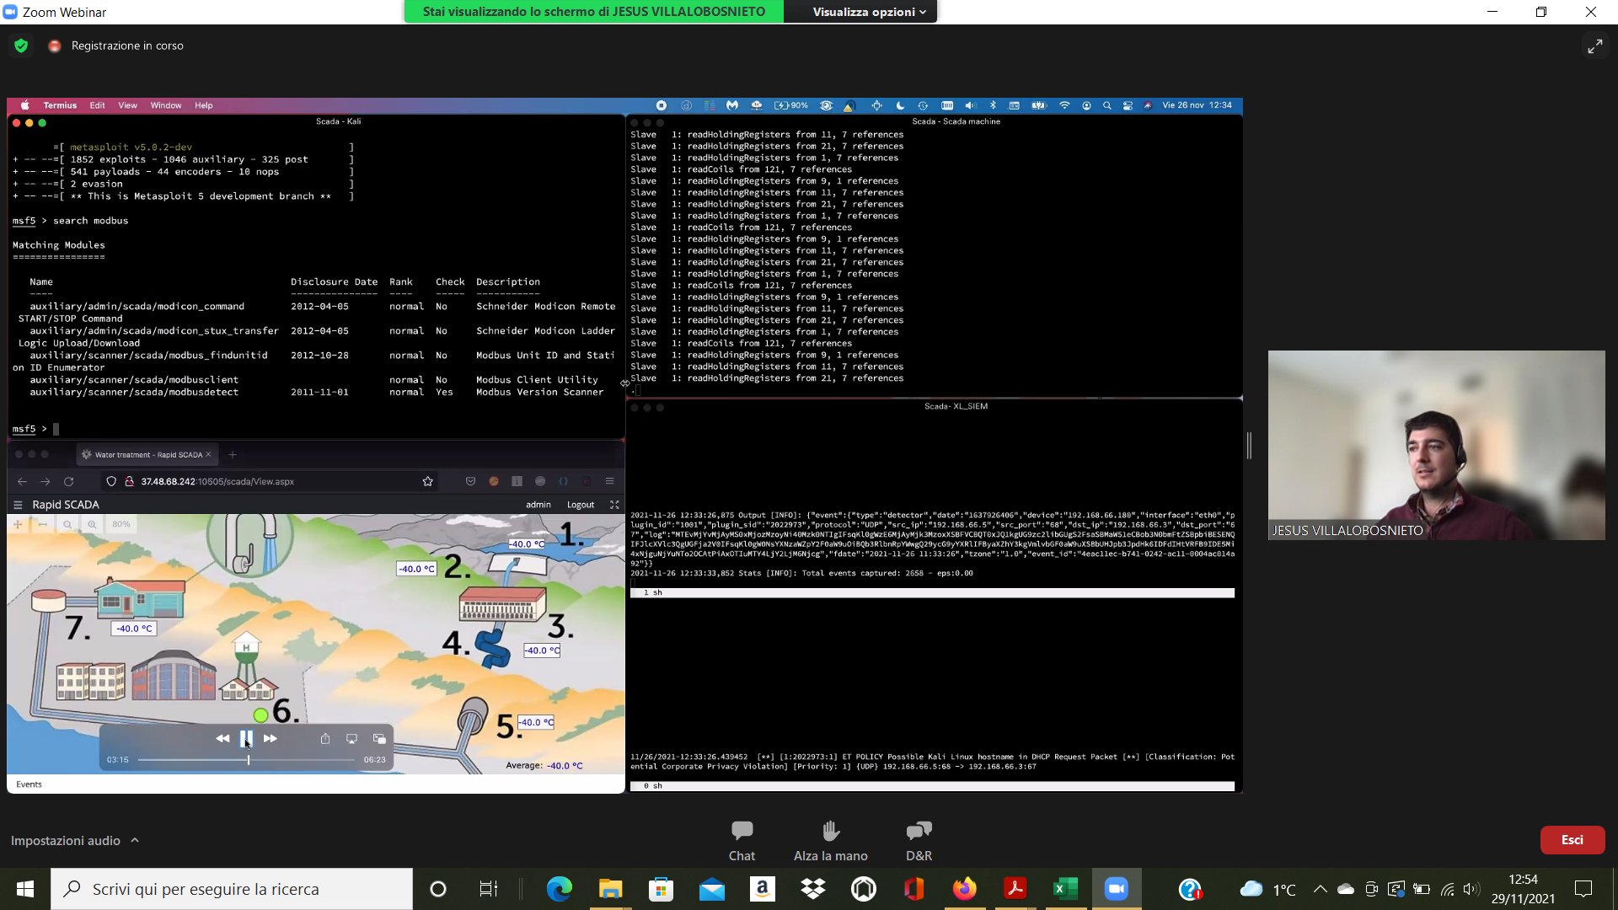
Task: Click the taskbar volume speaker icon
Action: pyautogui.click(x=1471, y=889)
